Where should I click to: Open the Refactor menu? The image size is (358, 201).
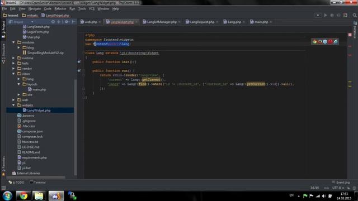[60, 9]
